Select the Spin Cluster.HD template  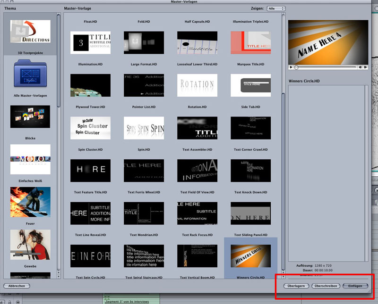click(90, 127)
